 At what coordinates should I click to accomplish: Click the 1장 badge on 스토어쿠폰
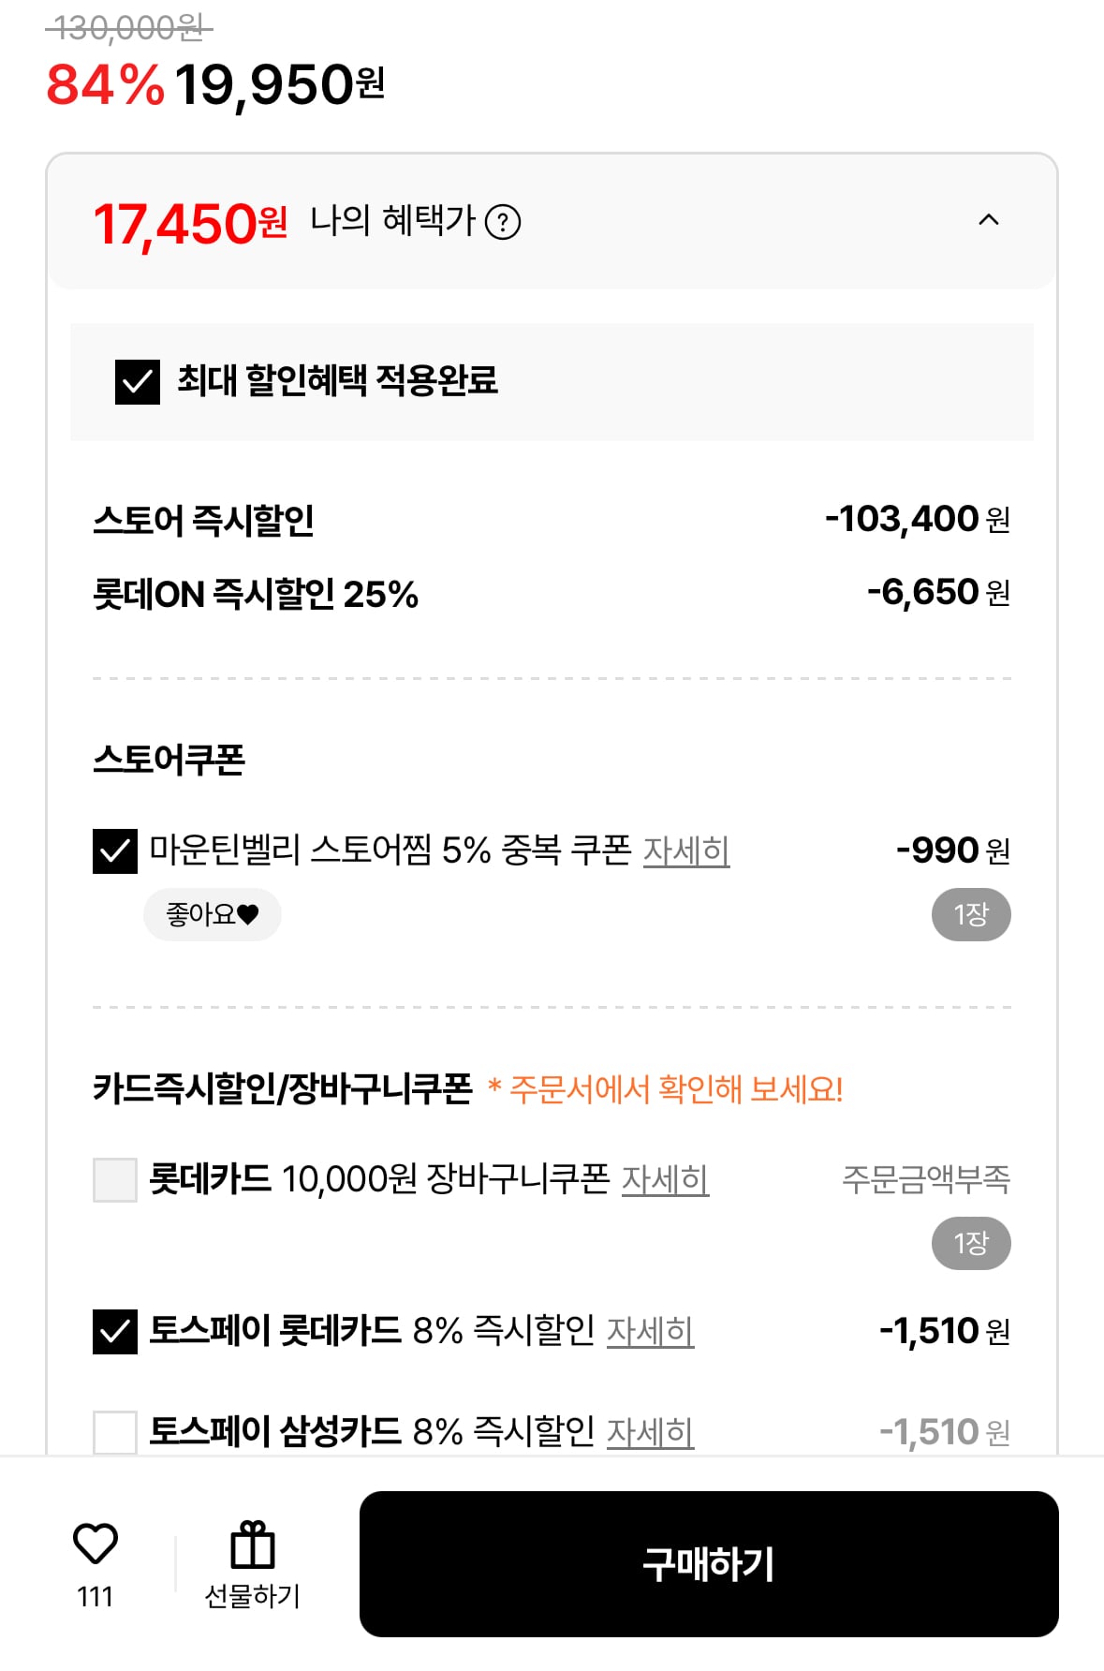coord(972,914)
